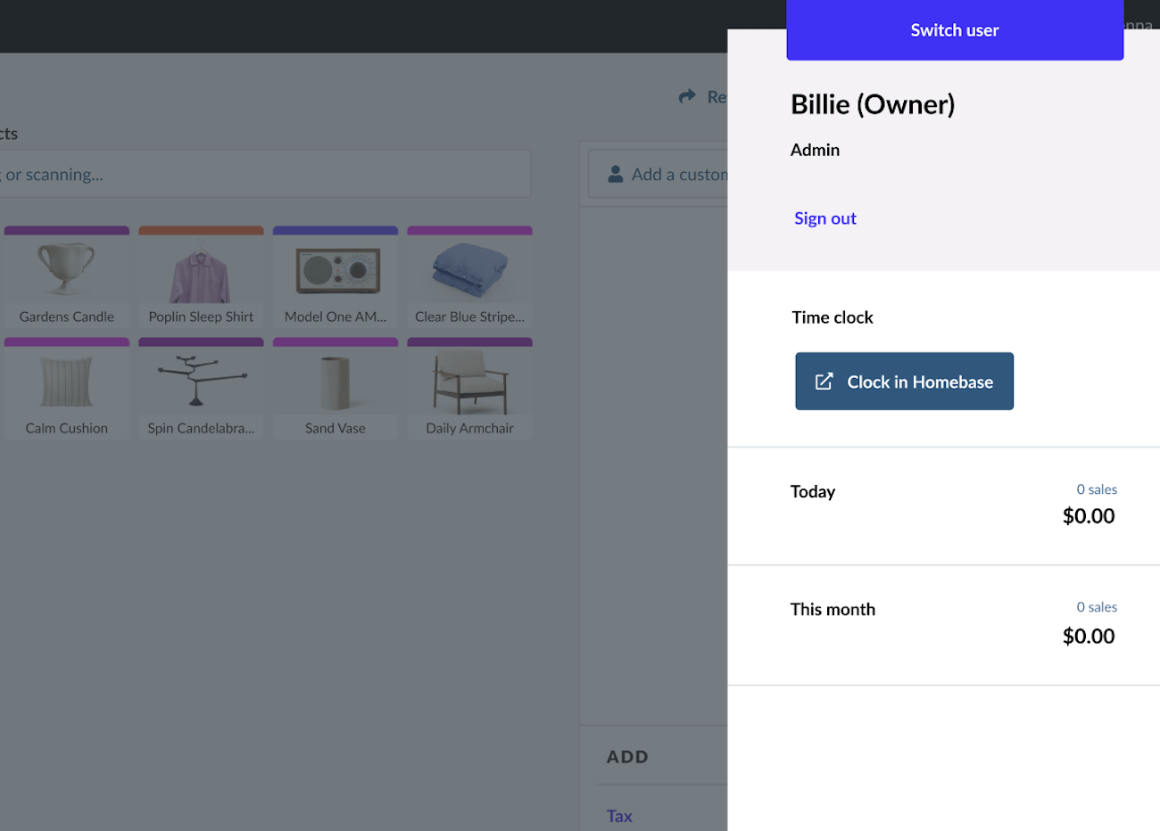Focus the product search or scanning field

tap(265, 174)
